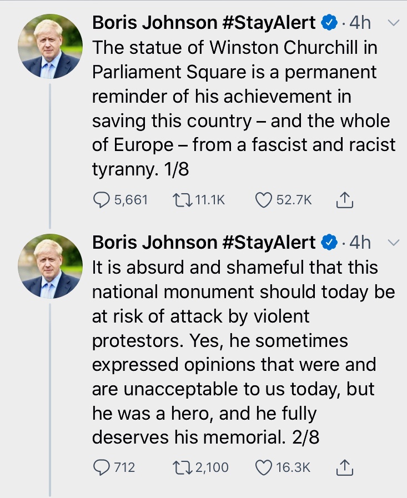
Task: Open the chevron menu on the 1/8 tweet
Action: coord(393,23)
